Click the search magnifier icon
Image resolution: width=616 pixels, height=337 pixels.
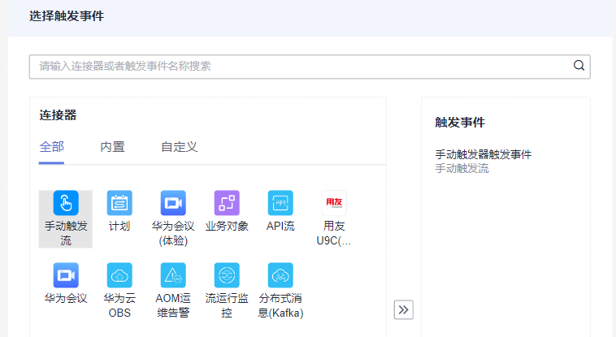[579, 66]
